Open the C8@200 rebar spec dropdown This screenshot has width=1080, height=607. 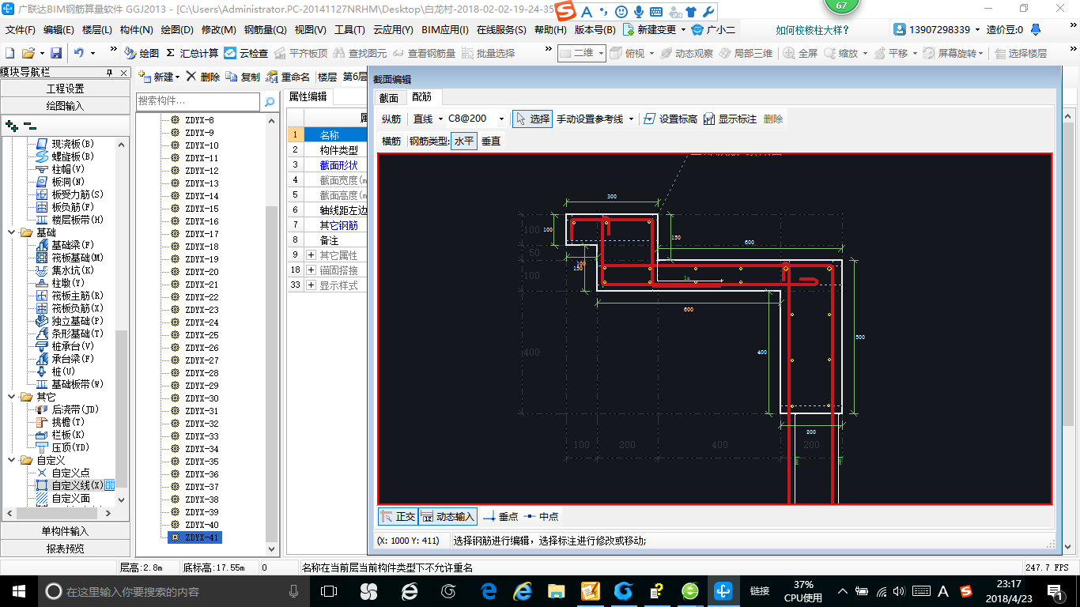(501, 119)
